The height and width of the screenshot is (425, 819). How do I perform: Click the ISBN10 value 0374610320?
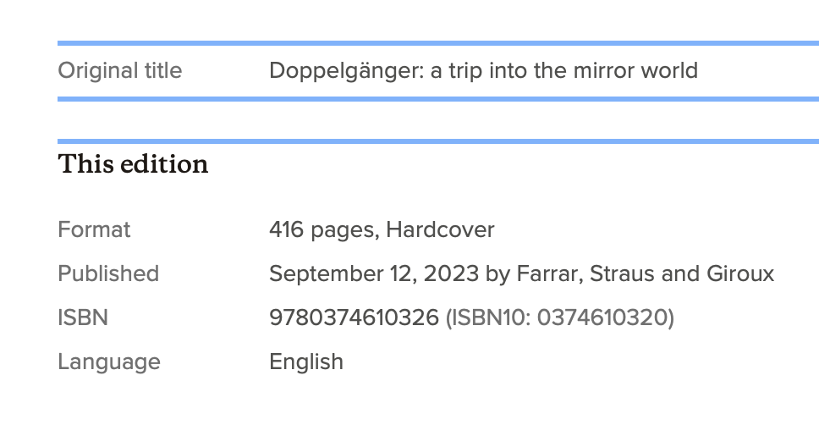tap(602, 317)
